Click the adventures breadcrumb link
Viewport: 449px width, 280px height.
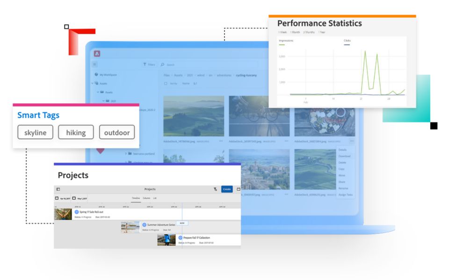click(224, 75)
